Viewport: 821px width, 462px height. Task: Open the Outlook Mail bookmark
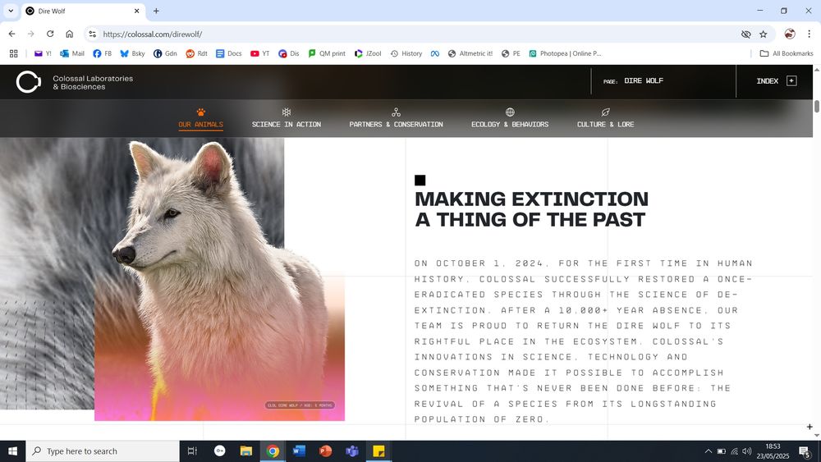click(x=72, y=53)
